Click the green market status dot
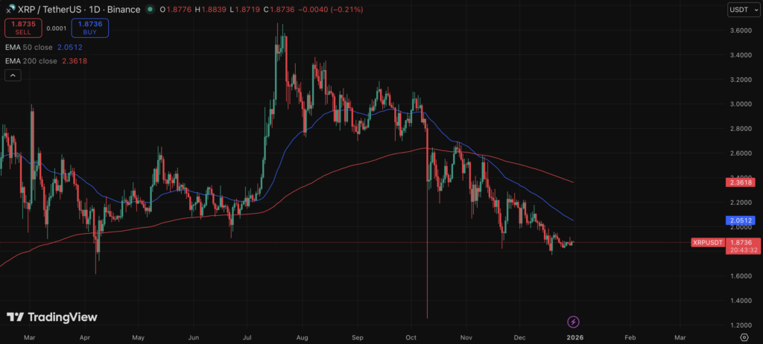Image resolution: width=763 pixels, height=344 pixels. tap(151, 10)
